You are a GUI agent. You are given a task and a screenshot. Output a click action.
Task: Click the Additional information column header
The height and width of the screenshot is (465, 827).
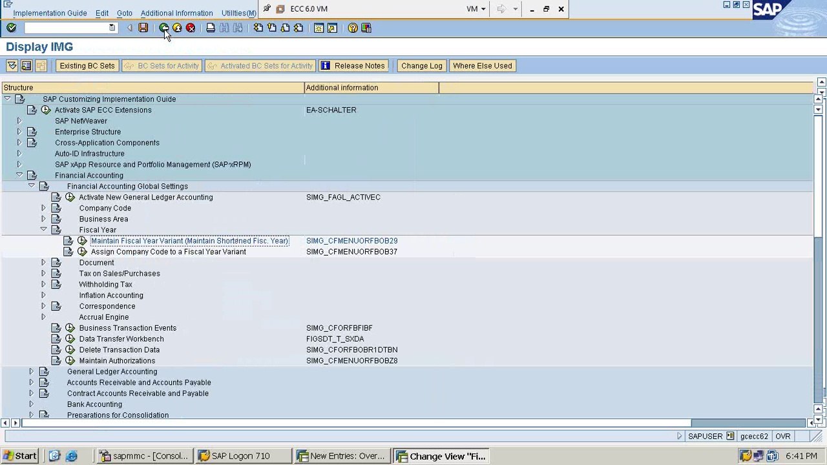point(372,87)
